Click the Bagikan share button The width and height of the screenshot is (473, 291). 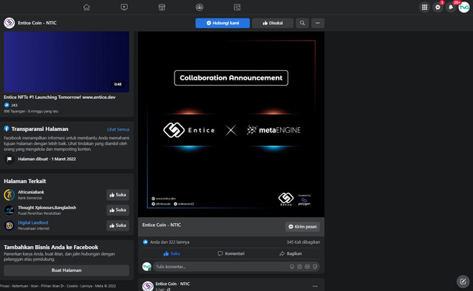pyautogui.click(x=290, y=253)
